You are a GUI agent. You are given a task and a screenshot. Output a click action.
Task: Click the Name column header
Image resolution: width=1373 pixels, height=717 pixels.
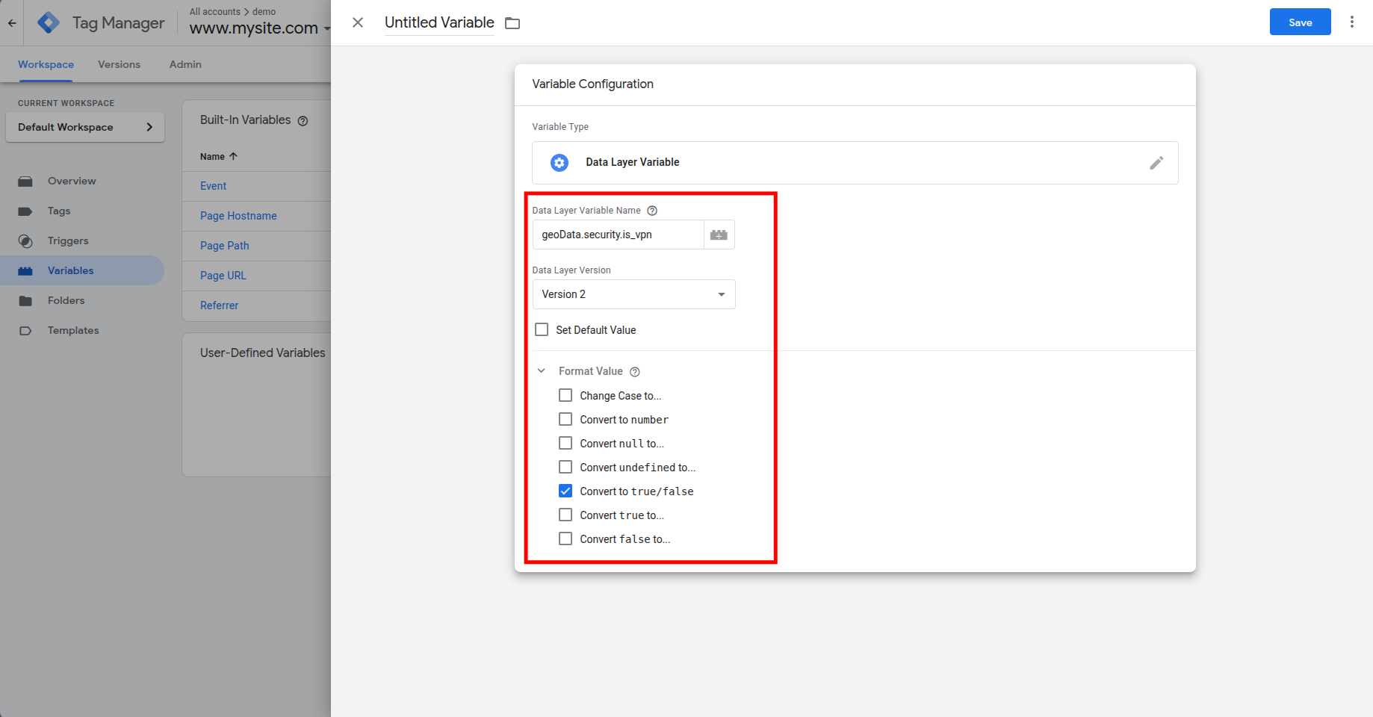[x=212, y=156]
